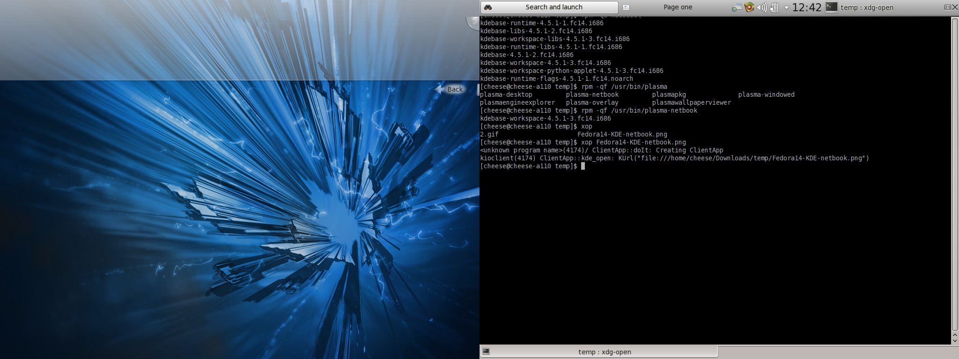Click 'rpm -qf /usr/bin/plasma-netbook' command line

click(x=639, y=110)
